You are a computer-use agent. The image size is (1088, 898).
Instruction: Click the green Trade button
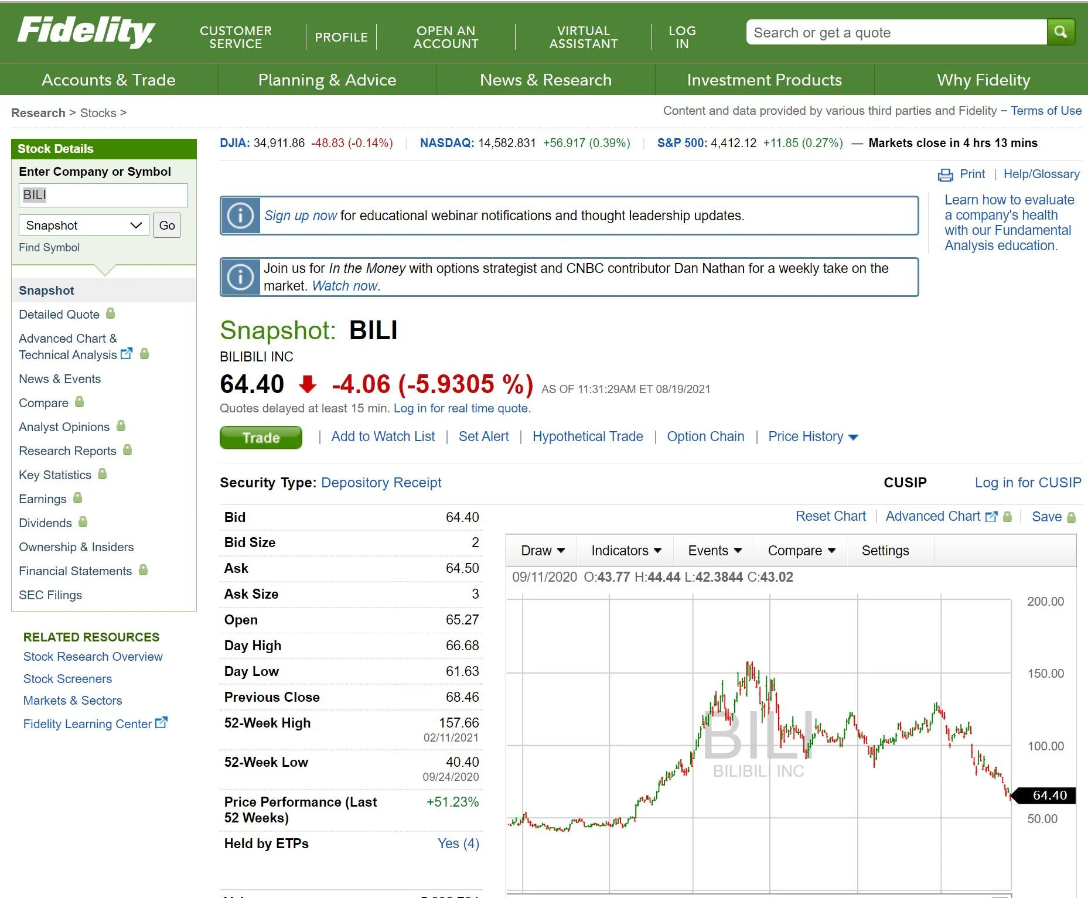[261, 438]
